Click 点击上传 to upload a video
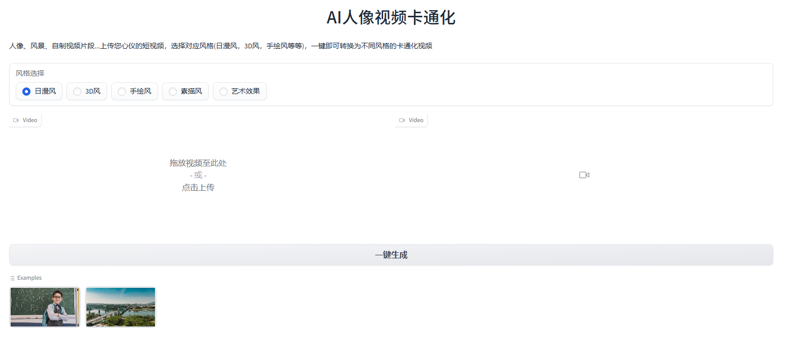 point(198,188)
